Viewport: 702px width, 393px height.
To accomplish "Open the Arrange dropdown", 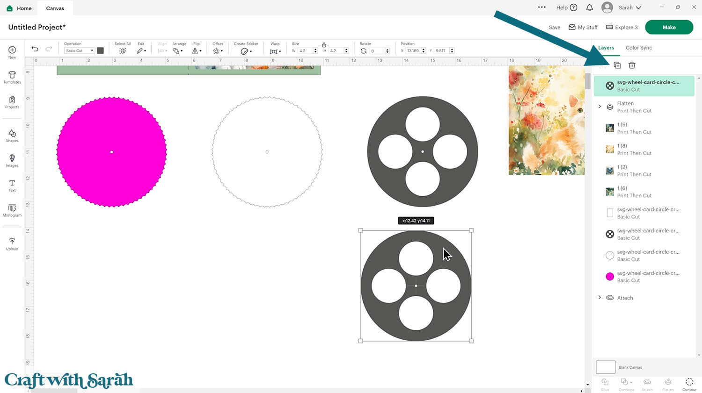I will coord(178,51).
